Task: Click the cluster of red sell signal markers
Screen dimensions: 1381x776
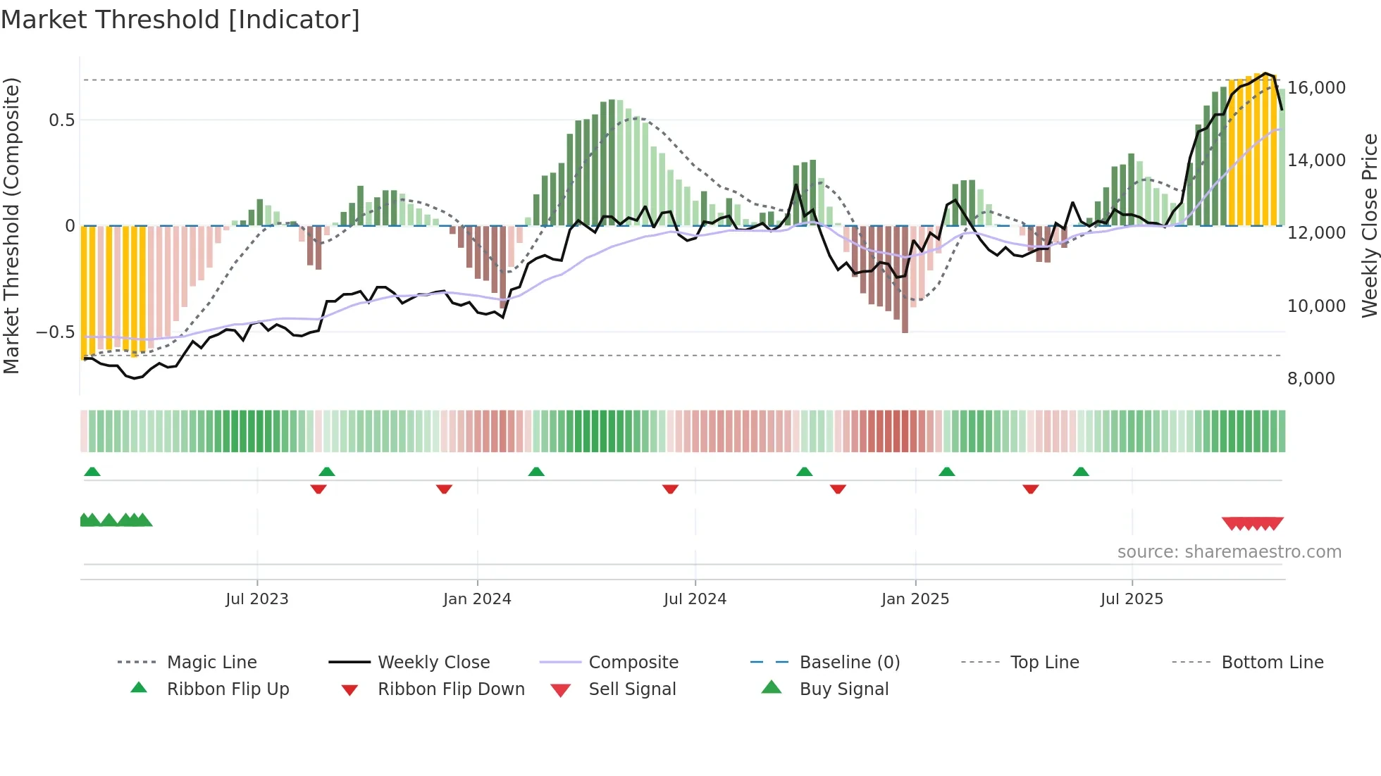Action: 1252,523
